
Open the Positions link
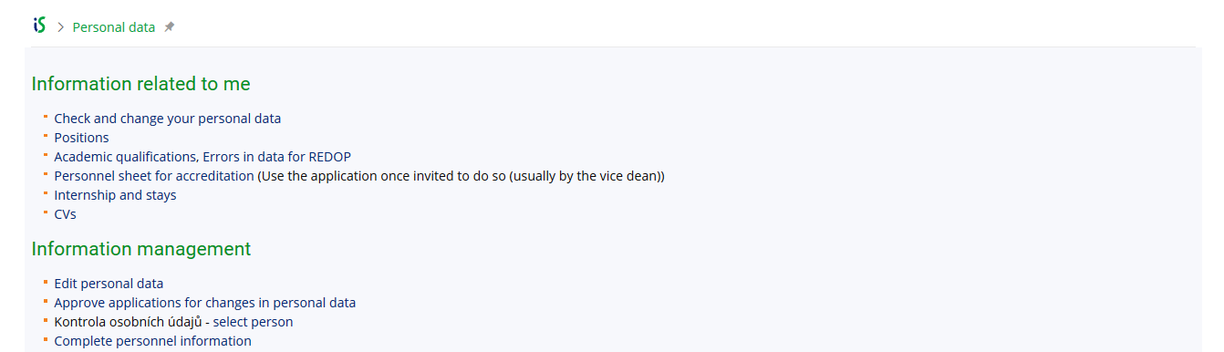81,138
